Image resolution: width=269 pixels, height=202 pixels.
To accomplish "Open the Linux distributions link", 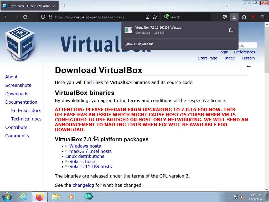I will pyautogui.click(x=85, y=156).
